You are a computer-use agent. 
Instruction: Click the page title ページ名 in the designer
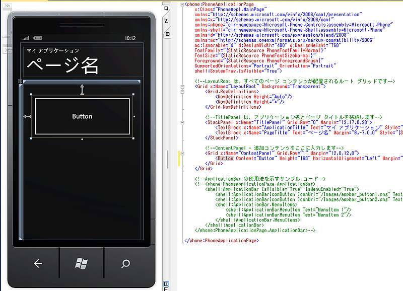click(62, 65)
